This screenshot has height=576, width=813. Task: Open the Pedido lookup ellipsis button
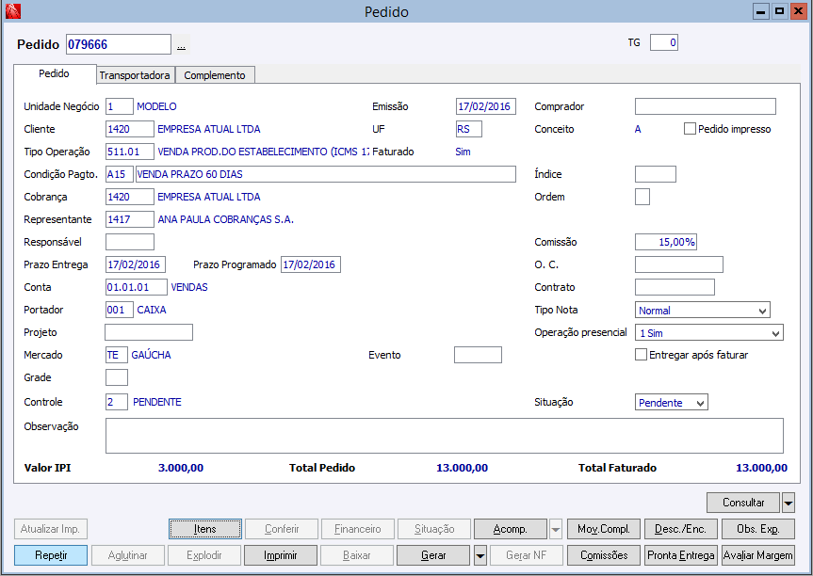[181, 45]
